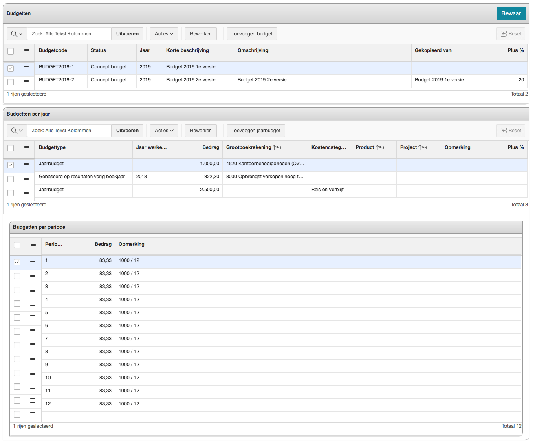The height and width of the screenshot is (442, 533).
Task: Expand the Acties menu in Budgetten per jaar
Action: pos(164,131)
